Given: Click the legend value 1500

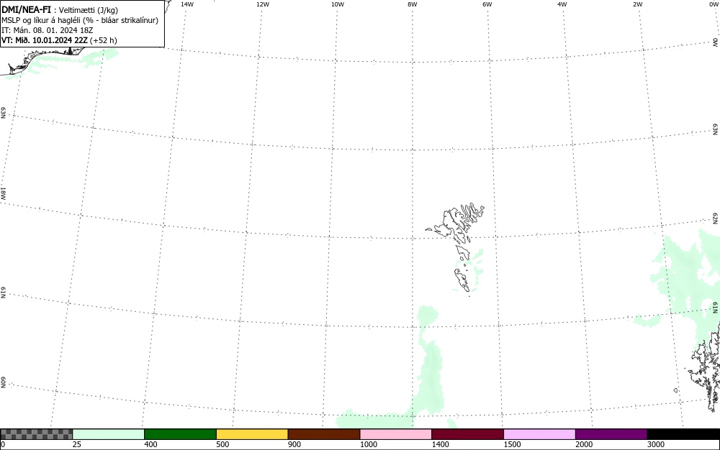Looking at the screenshot, I should pyautogui.click(x=513, y=444).
